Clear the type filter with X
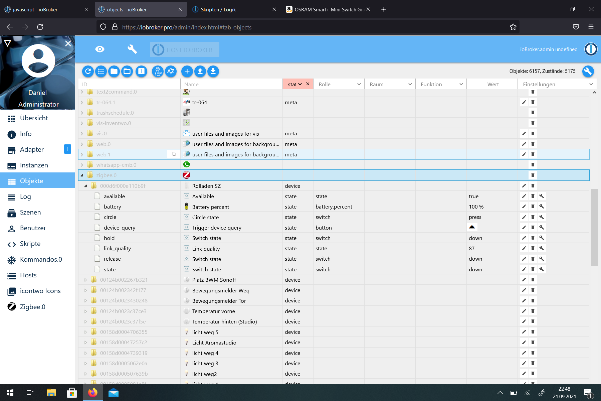This screenshot has width=601, height=401. click(x=308, y=84)
